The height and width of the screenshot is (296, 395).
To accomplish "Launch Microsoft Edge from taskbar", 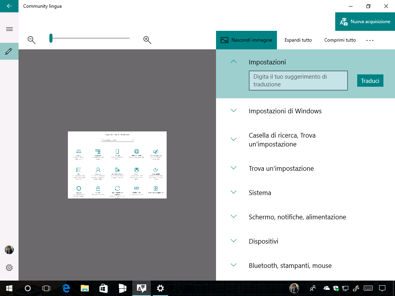I will (x=66, y=288).
